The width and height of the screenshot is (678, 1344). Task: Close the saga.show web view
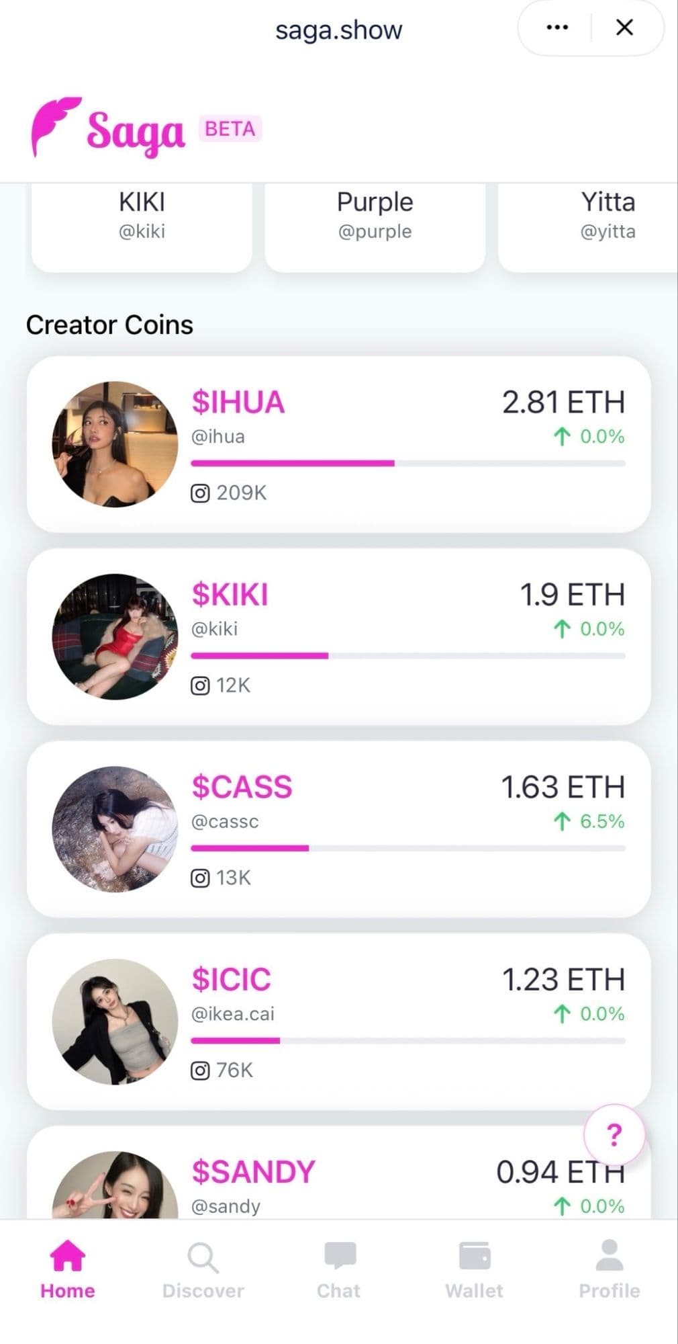coord(625,28)
